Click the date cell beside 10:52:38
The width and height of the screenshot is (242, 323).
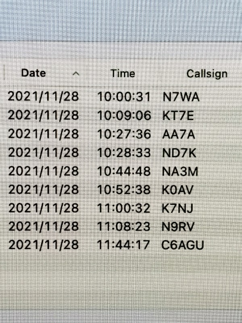click(44, 190)
